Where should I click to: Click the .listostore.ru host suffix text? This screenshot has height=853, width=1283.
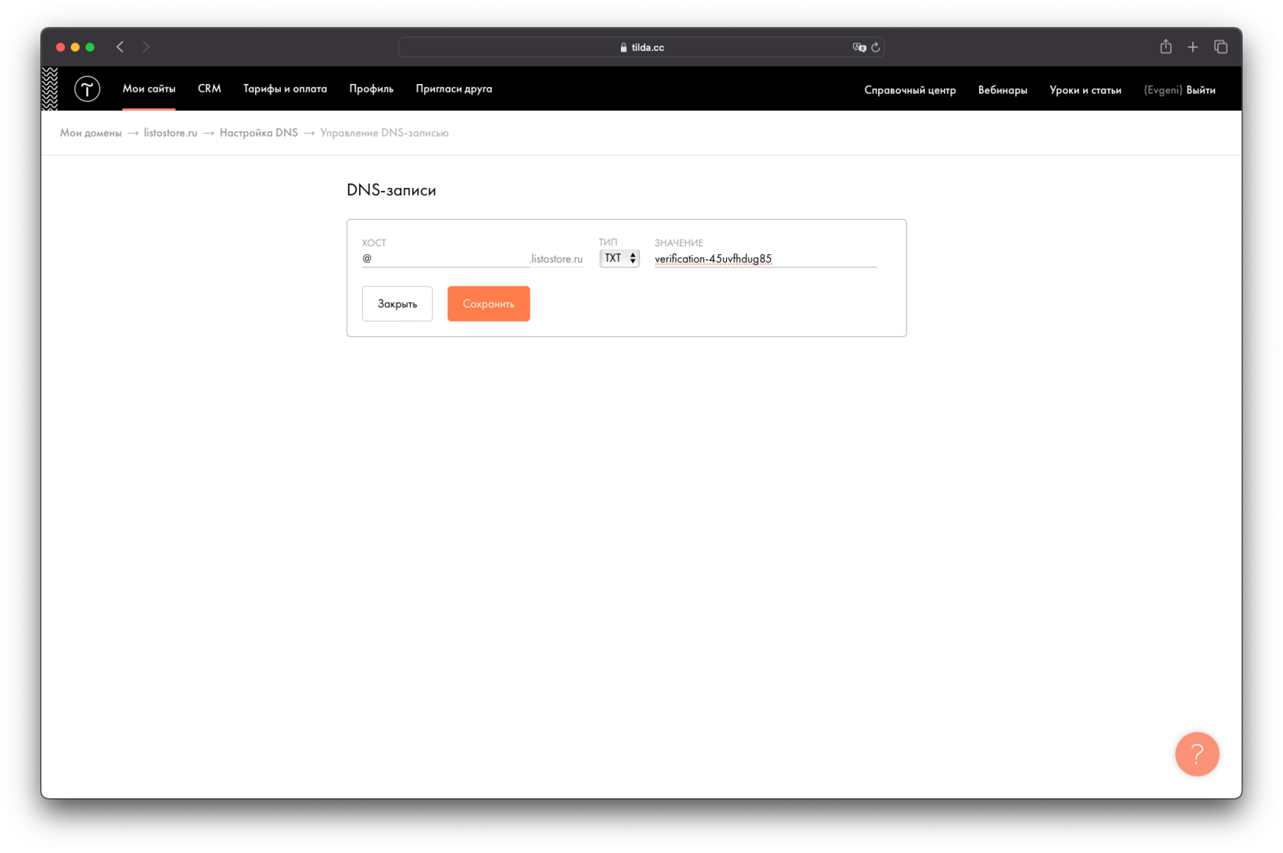click(x=556, y=259)
